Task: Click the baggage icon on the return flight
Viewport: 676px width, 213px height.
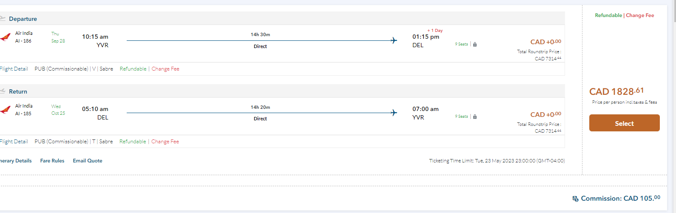Action: pyautogui.click(x=475, y=116)
